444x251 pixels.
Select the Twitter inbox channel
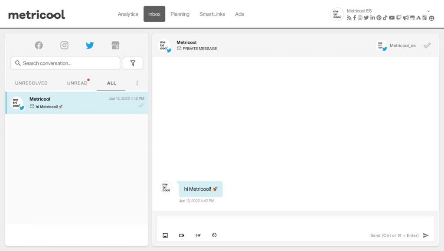tap(90, 45)
